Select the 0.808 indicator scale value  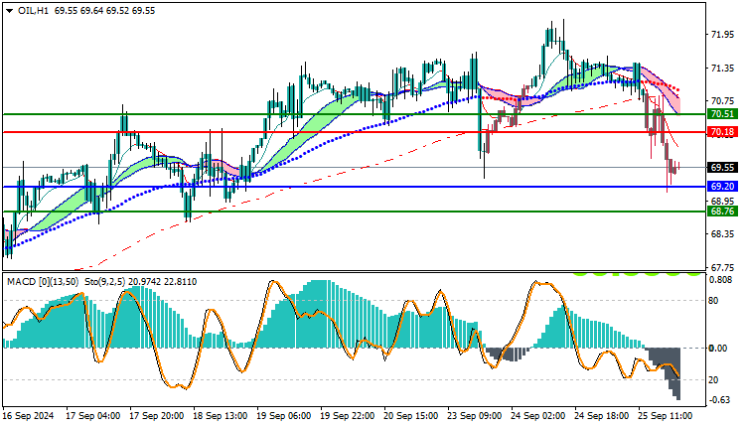coord(721,280)
